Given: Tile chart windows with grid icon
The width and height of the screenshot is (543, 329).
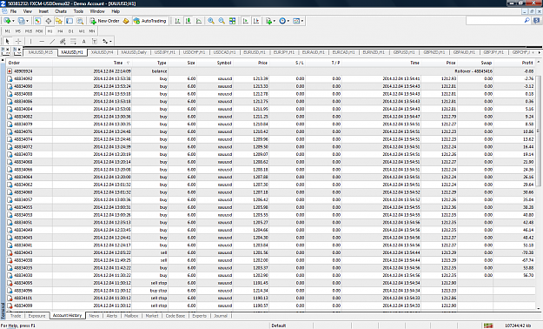Looking at the screenshot, I should pyautogui.click(x=232, y=21).
